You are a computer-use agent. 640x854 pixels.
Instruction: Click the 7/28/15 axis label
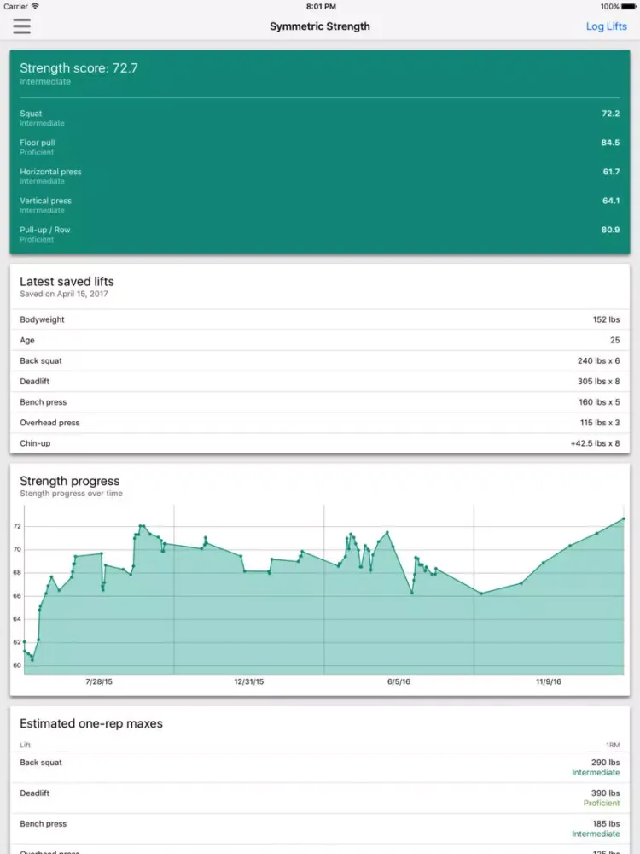coord(99,681)
